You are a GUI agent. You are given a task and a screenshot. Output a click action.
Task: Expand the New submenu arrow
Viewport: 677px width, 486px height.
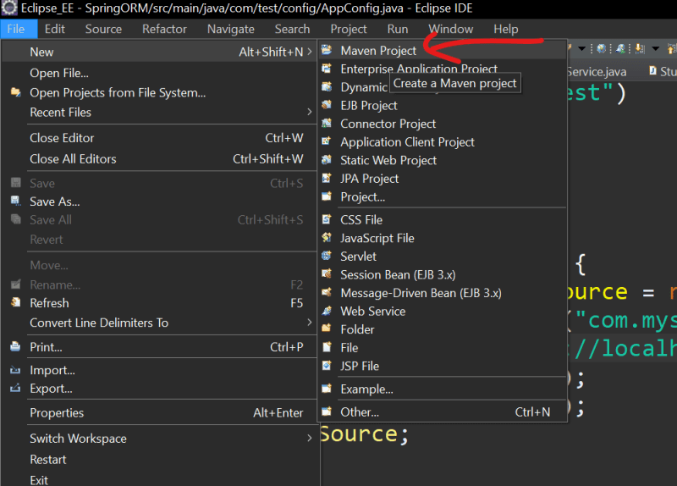(309, 52)
